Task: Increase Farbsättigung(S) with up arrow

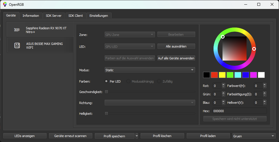Action: click(265, 93)
